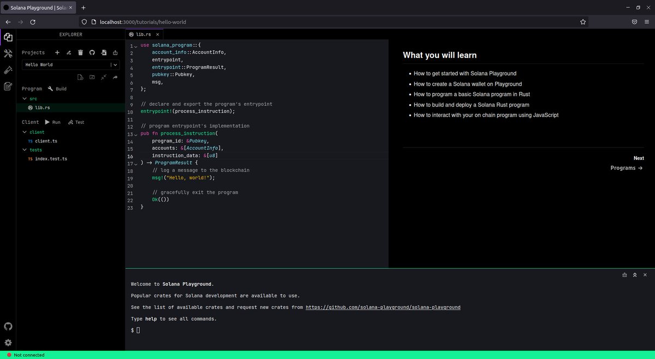
Task: Go back in browser history
Action: point(8,22)
